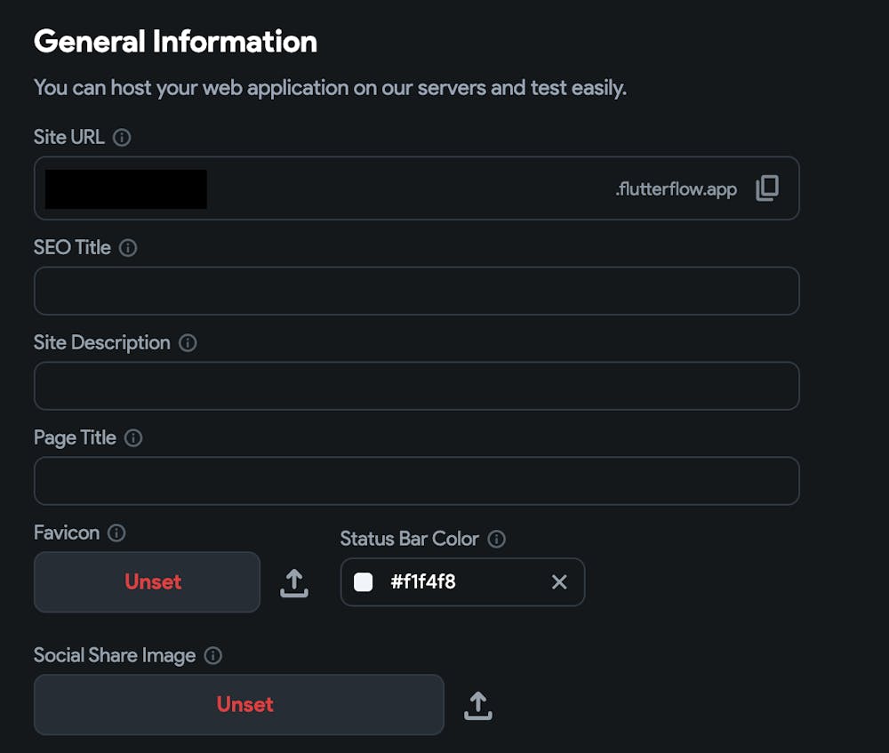Viewport: 889px width, 753px height.
Task: Show Social Share Image info tooltip
Action: click(213, 656)
